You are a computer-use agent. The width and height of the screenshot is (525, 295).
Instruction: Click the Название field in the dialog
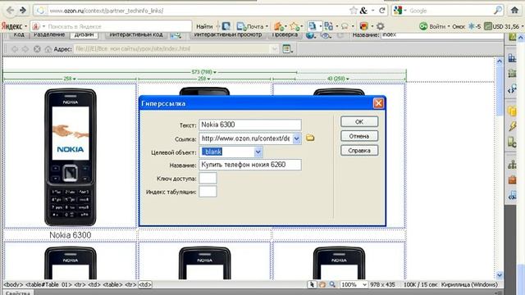[250, 165]
